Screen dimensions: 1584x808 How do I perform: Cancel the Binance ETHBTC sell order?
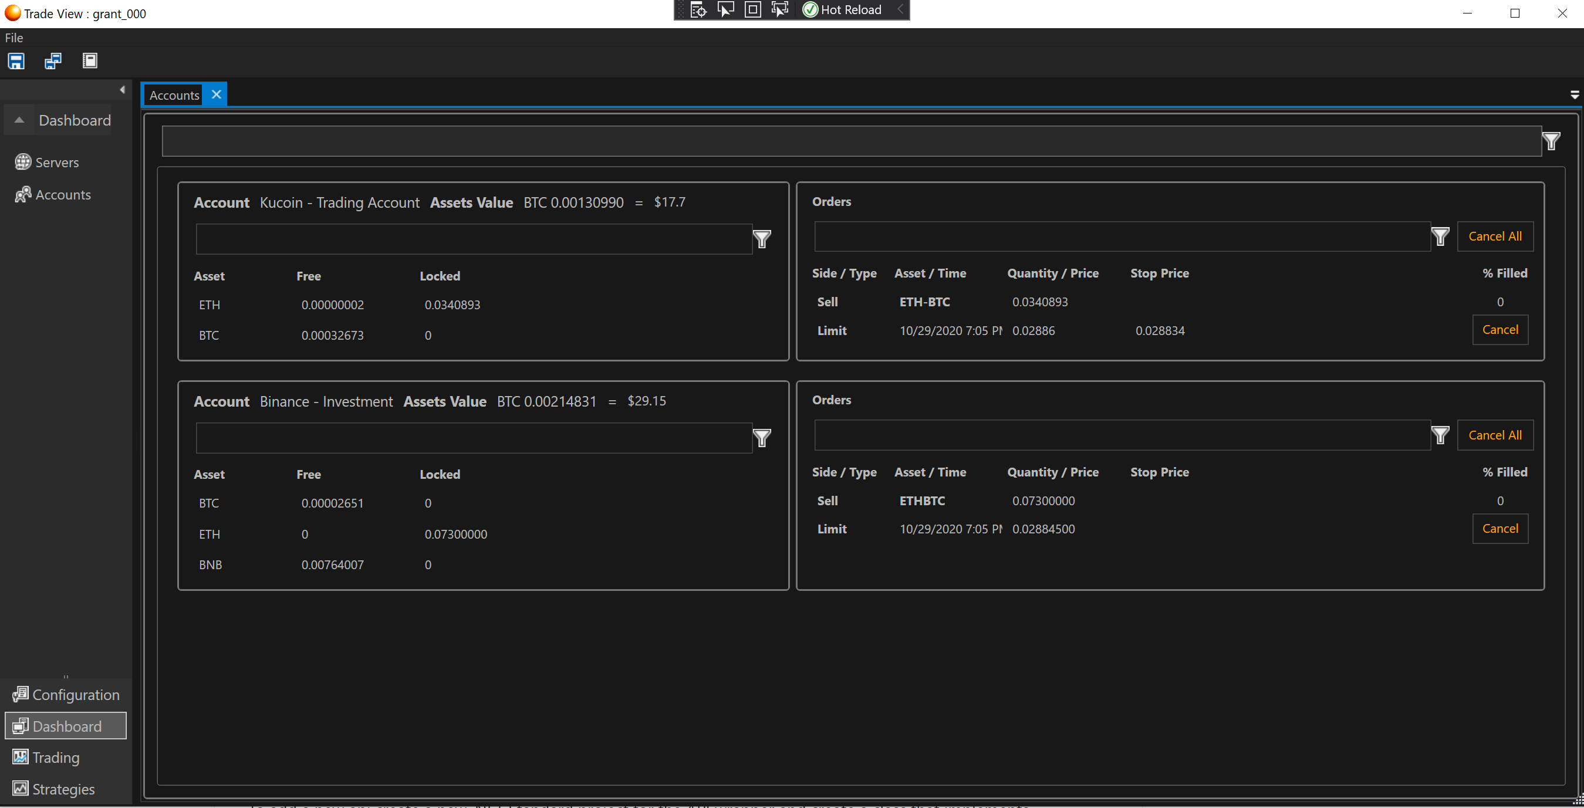(1499, 528)
